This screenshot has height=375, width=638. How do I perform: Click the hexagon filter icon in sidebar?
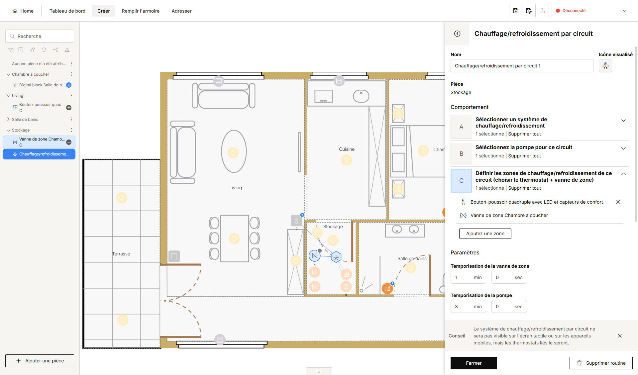coord(44,50)
